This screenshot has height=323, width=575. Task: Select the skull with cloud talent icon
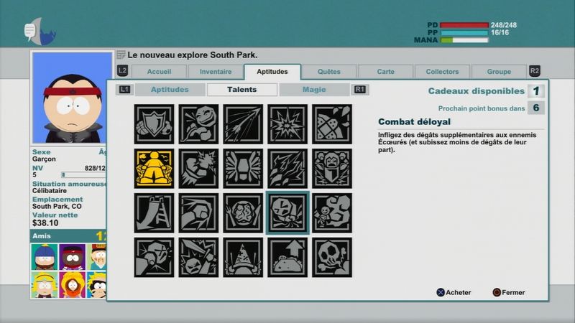click(332, 257)
